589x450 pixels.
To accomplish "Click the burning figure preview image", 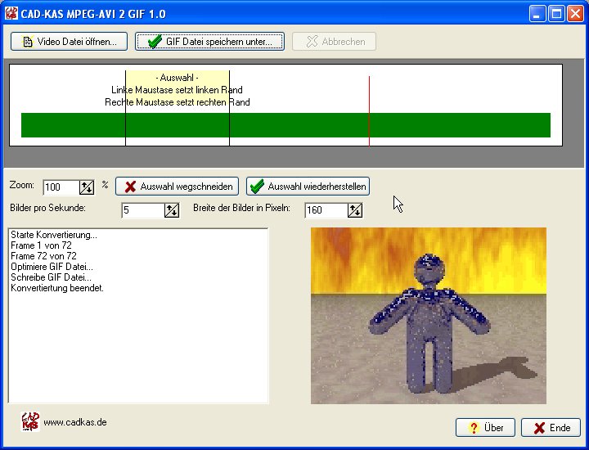I will click(x=428, y=315).
